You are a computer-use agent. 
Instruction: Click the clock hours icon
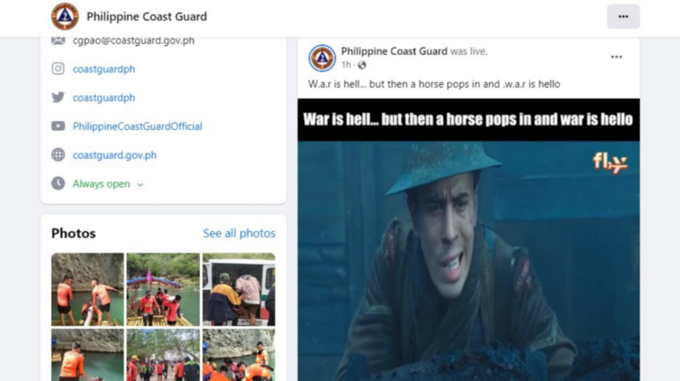coord(58,183)
